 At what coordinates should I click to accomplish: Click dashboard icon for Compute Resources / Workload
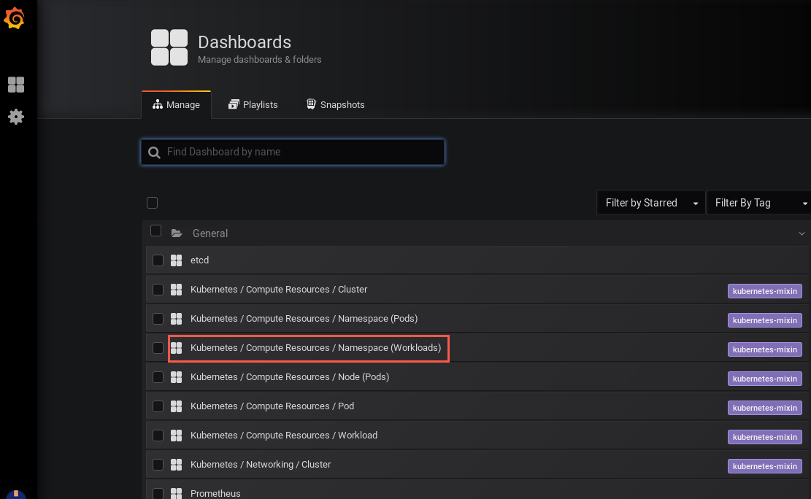(x=177, y=436)
